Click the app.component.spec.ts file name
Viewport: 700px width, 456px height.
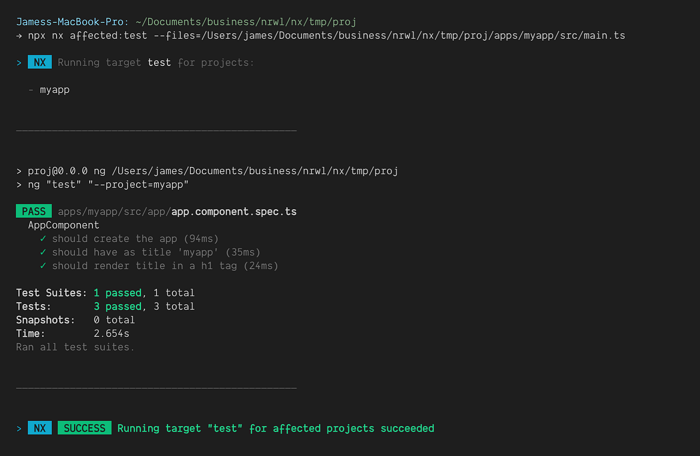(x=233, y=211)
